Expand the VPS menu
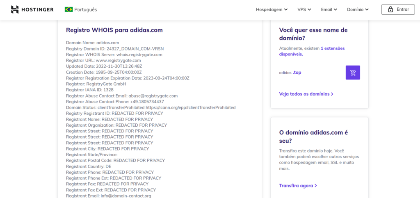 click(x=304, y=9)
